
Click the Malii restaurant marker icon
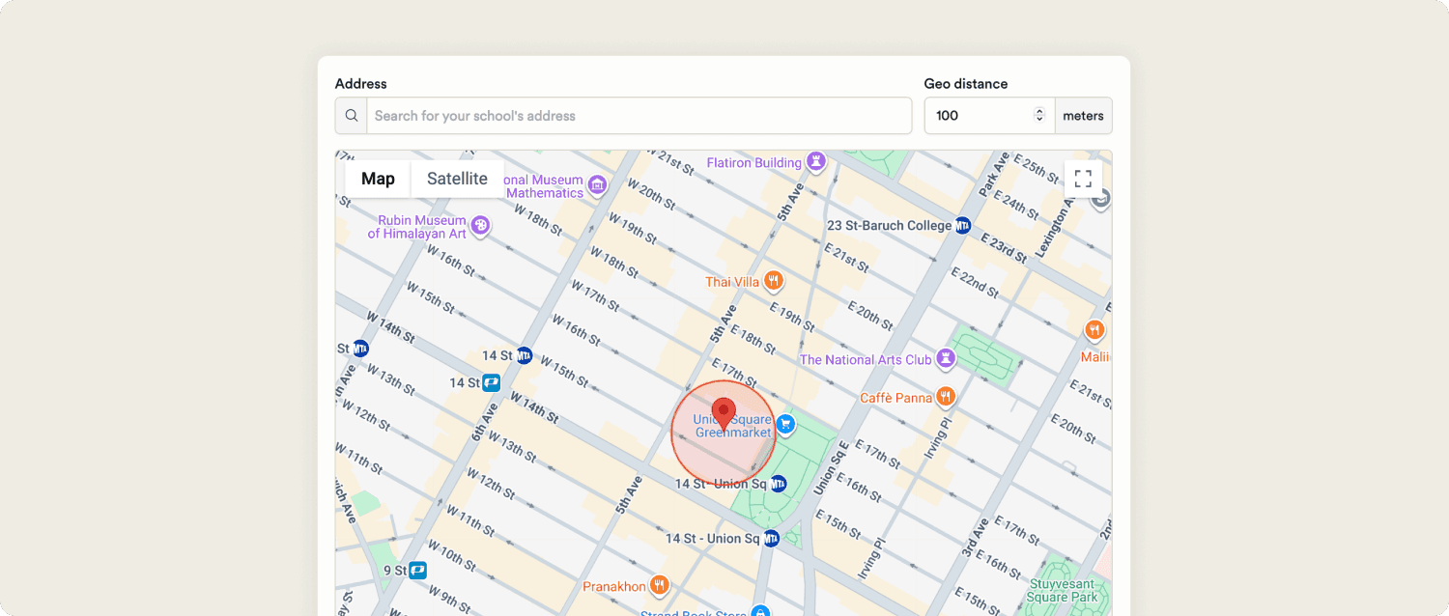point(1094,330)
